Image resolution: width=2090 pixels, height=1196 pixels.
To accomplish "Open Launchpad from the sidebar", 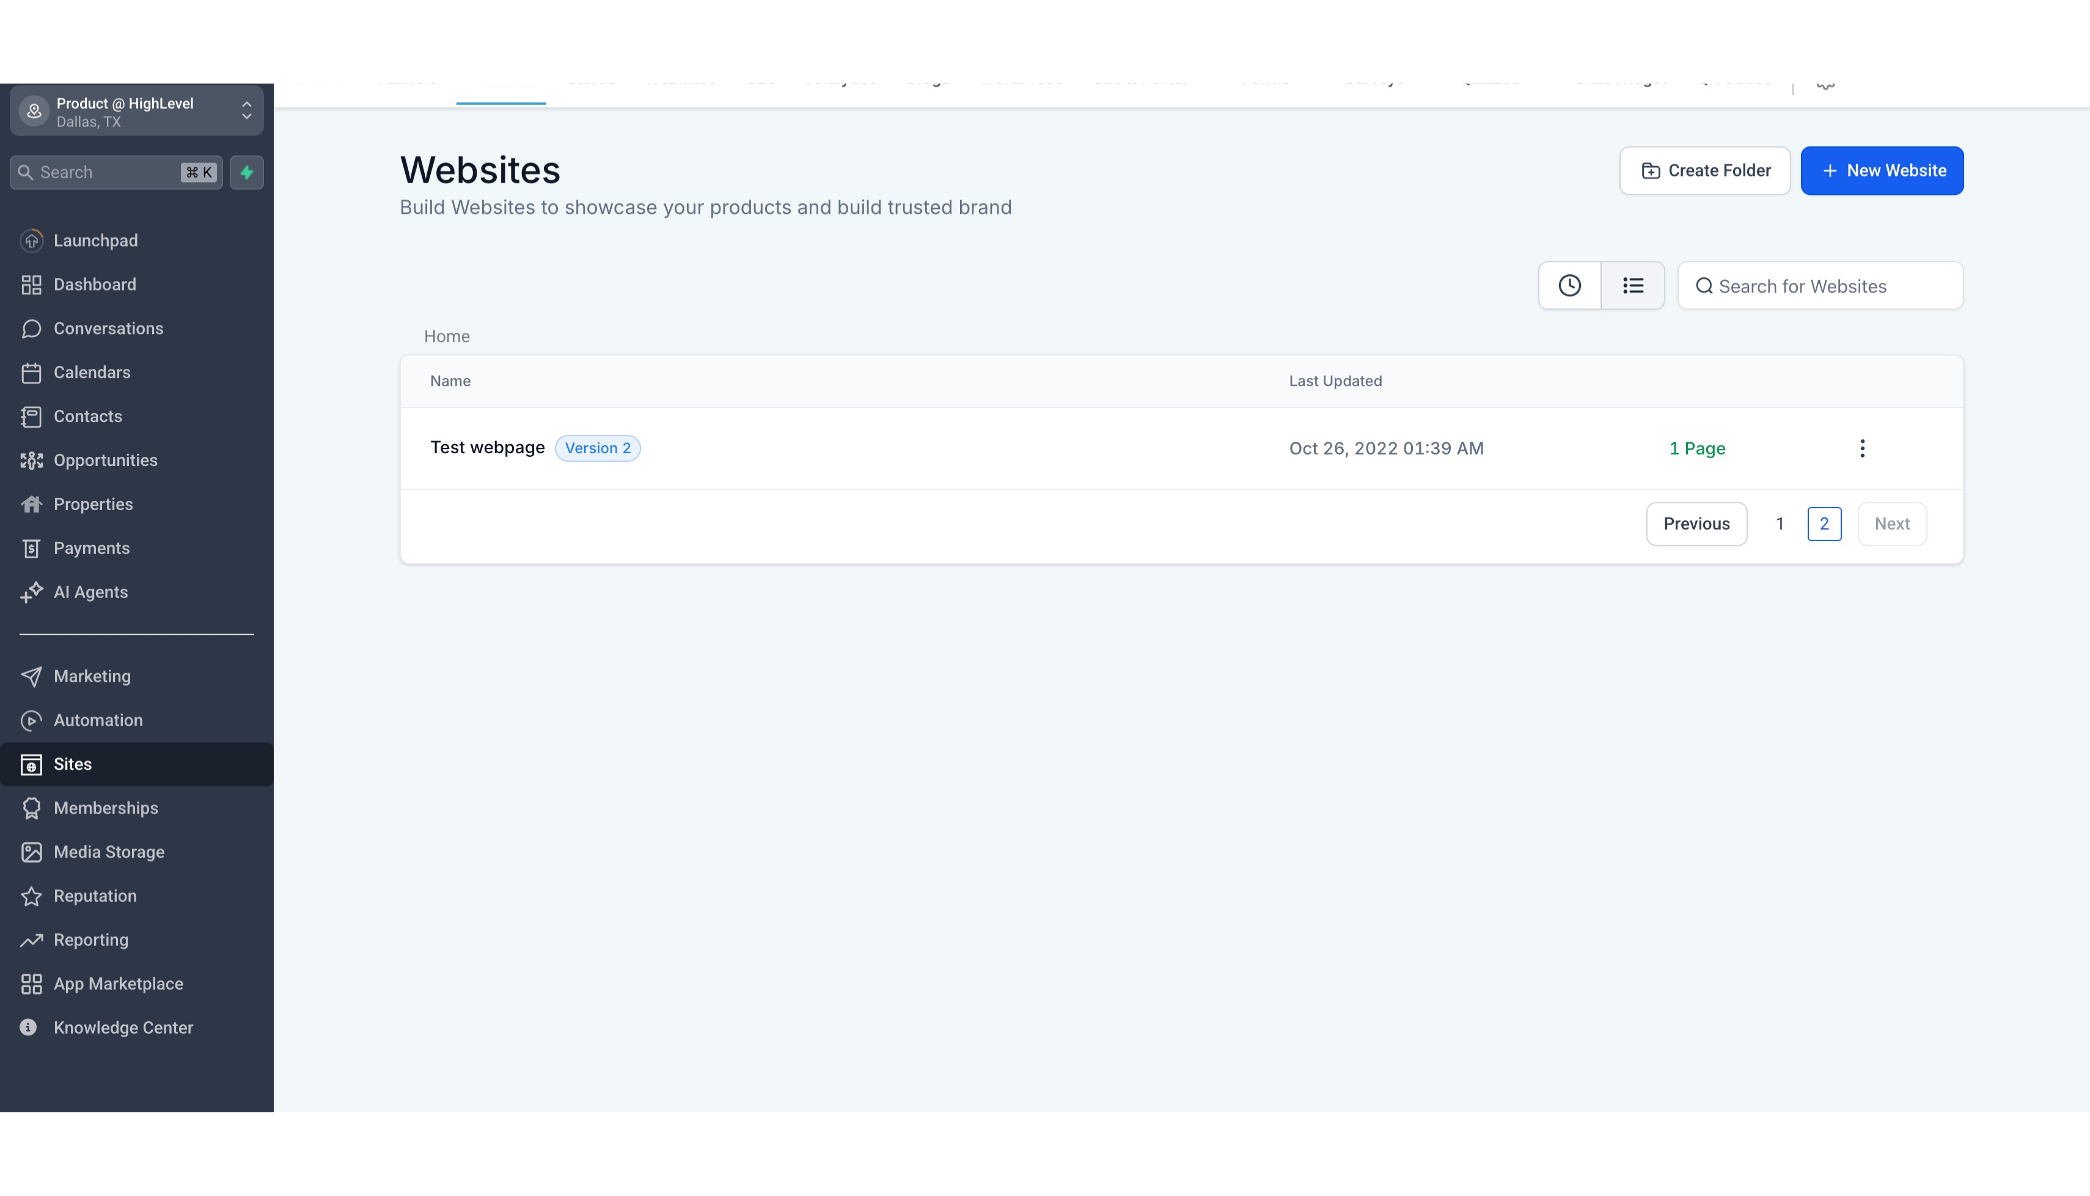I will (x=95, y=241).
